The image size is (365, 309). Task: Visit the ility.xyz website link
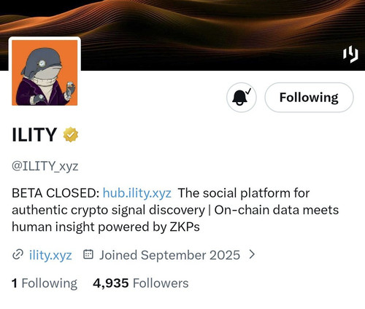(x=50, y=255)
